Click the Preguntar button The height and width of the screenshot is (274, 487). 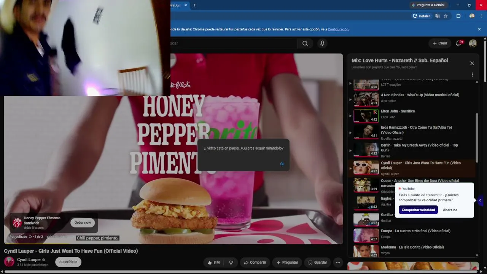tap(287, 263)
